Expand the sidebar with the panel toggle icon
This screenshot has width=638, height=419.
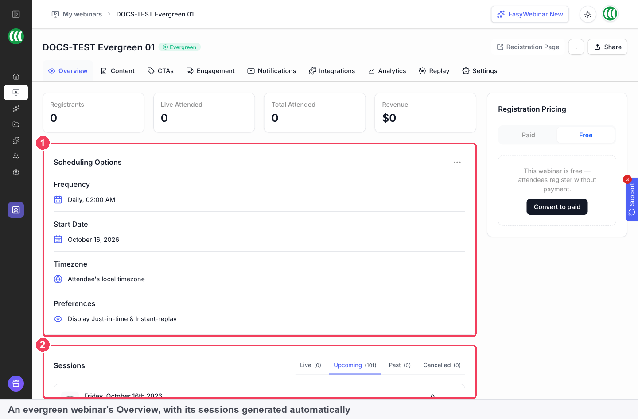[x=16, y=14]
